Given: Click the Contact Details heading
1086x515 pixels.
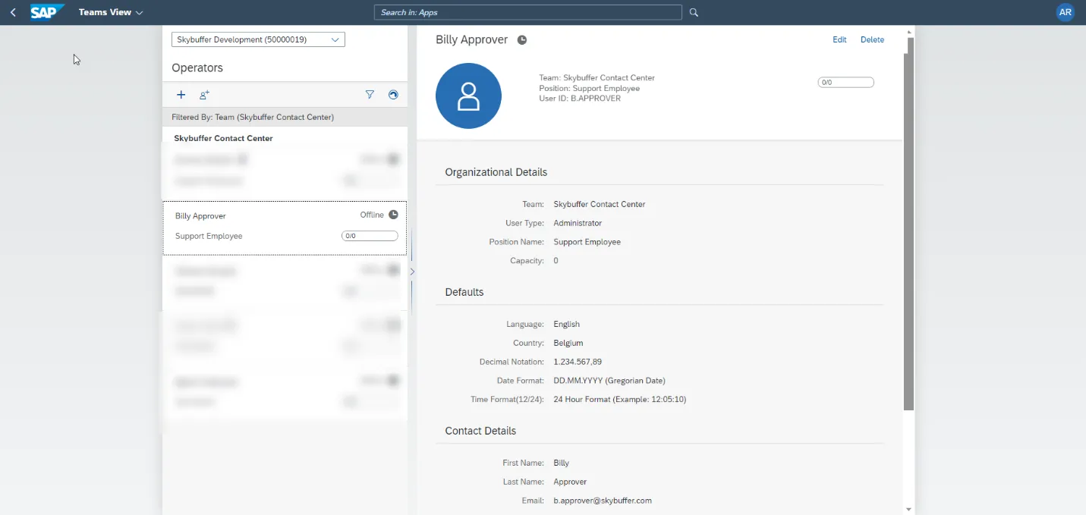Looking at the screenshot, I should pos(480,431).
